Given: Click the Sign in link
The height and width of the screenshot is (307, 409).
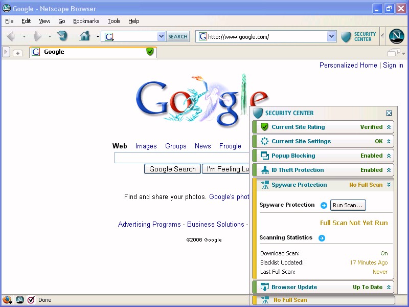Looking at the screenshot, I should click(393, 65).
